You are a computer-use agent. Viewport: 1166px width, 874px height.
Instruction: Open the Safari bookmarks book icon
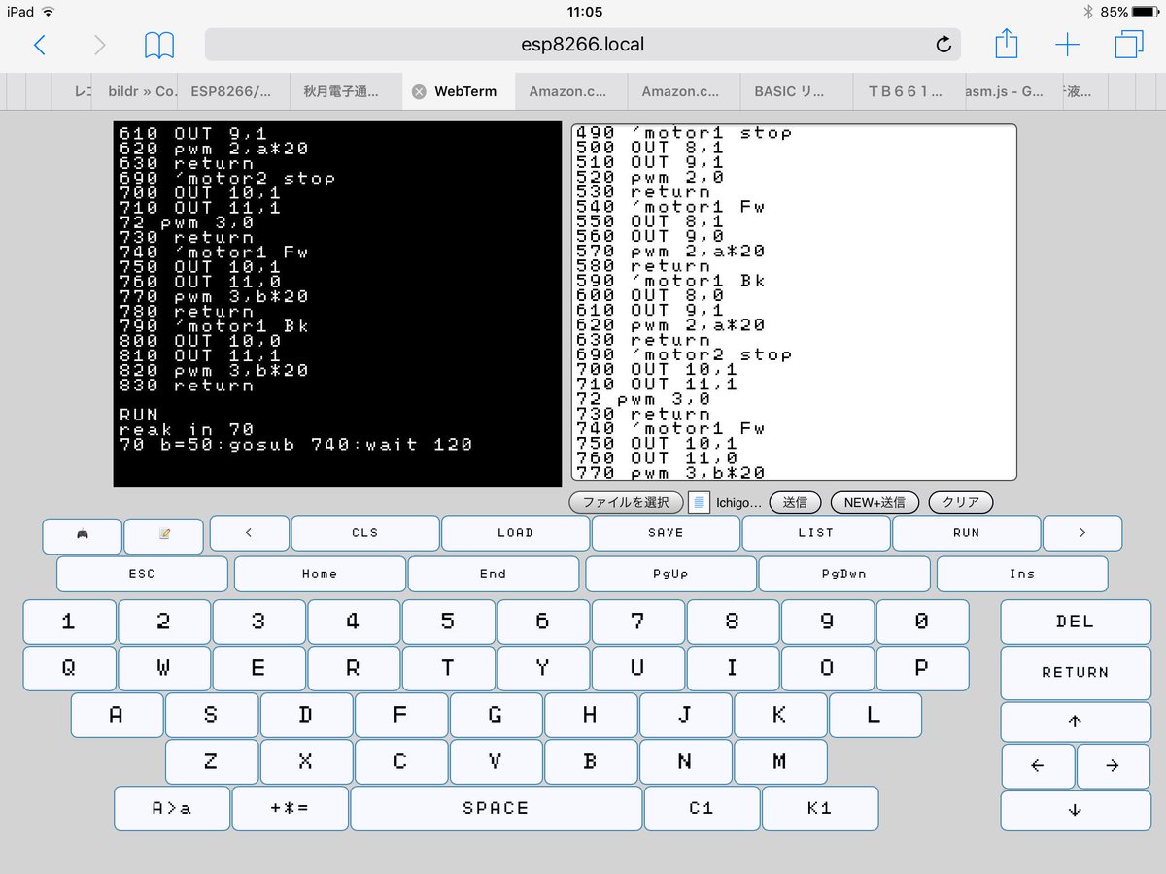point(158,45)
